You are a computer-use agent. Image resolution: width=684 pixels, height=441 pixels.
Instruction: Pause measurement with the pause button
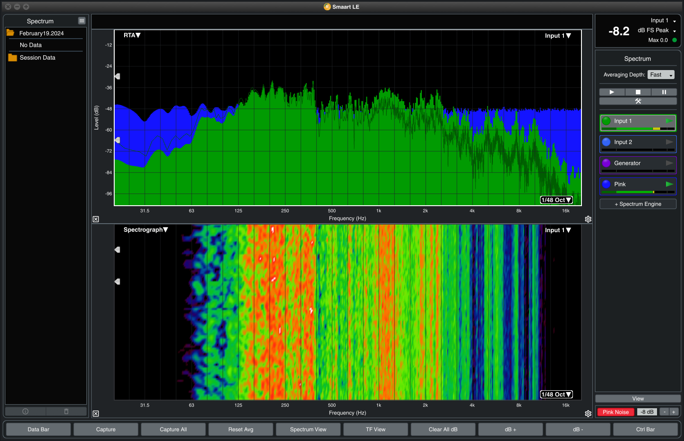pyautogui.click(x=664, y=92)
